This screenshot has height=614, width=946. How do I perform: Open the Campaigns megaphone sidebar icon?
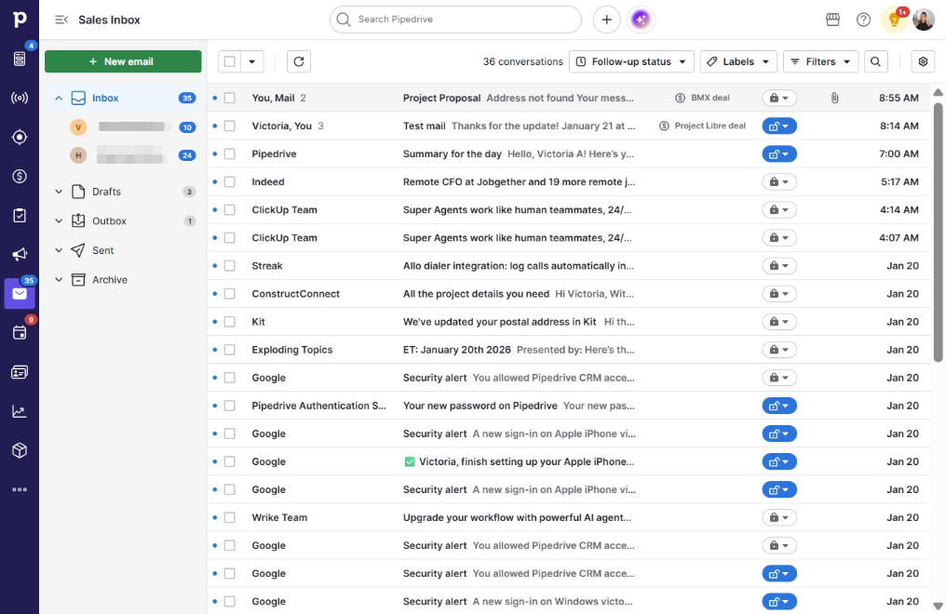coord(20,254)
